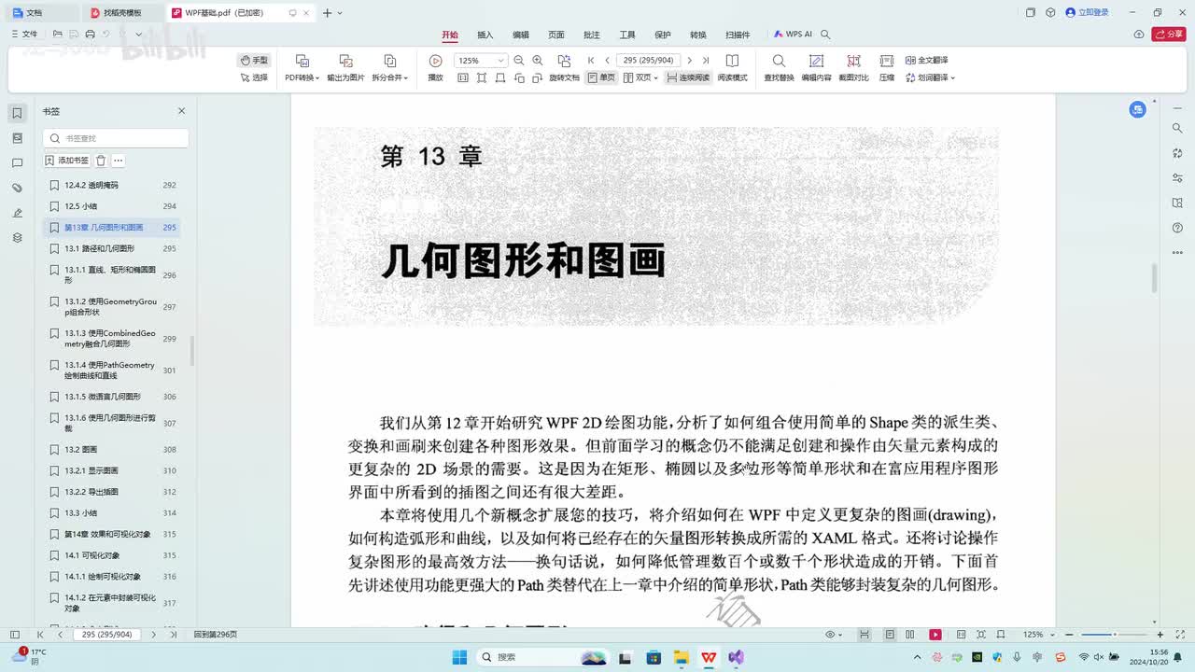Open the 125% zoom combo box
The width and height of the screenshot is (1195, 672).
481,61
